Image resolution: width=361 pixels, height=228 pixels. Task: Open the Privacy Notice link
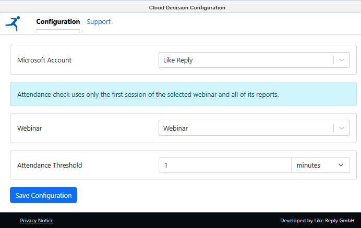pyautogui.click(x=37, y=220)
